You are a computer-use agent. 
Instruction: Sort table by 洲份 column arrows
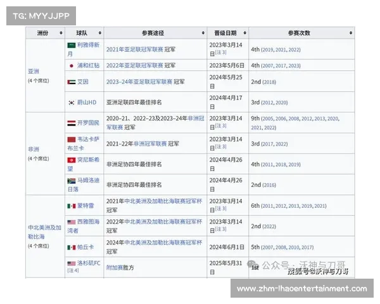click(x=61, y=33)
